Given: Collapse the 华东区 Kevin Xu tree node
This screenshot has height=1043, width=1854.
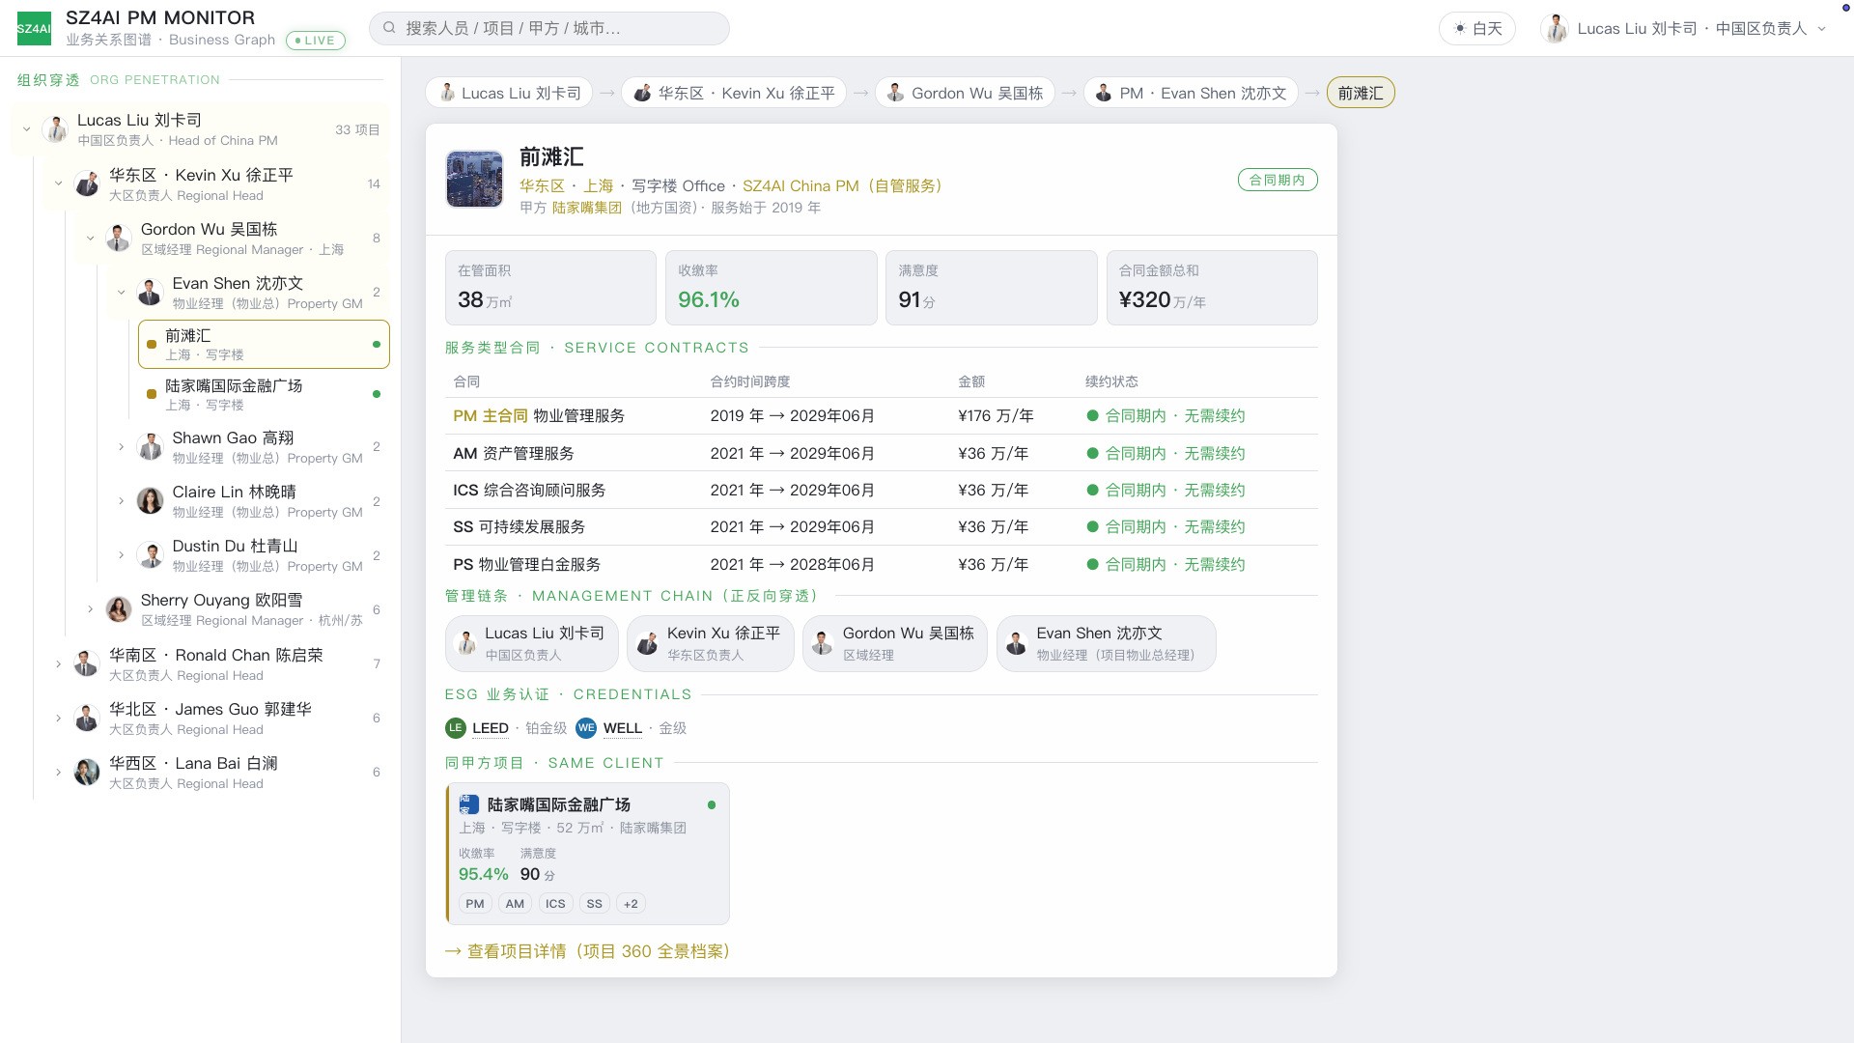Looking at the screenshot, I should tap(59, 183).
